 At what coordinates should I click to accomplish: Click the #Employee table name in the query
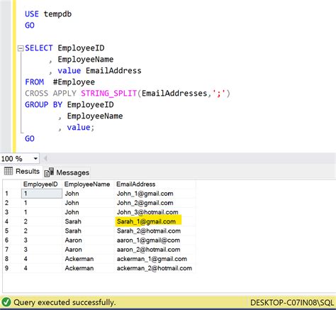[74, 82]
